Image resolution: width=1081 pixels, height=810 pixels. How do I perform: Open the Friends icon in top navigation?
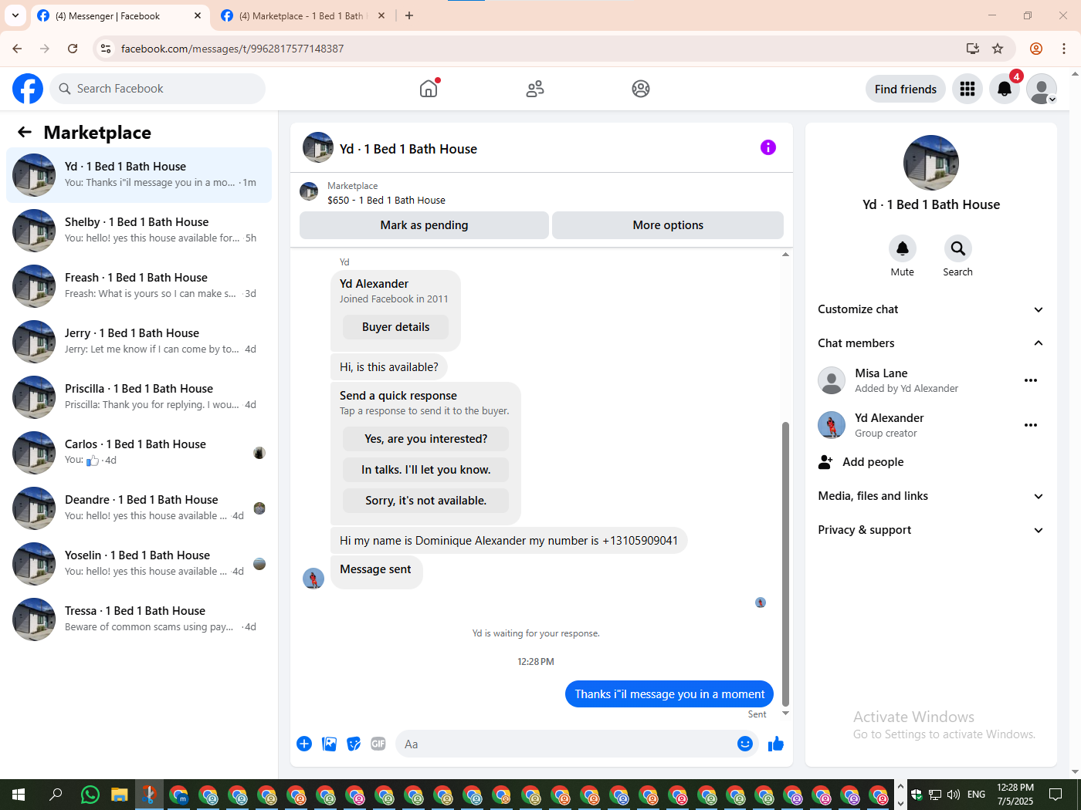pos(534,89)
